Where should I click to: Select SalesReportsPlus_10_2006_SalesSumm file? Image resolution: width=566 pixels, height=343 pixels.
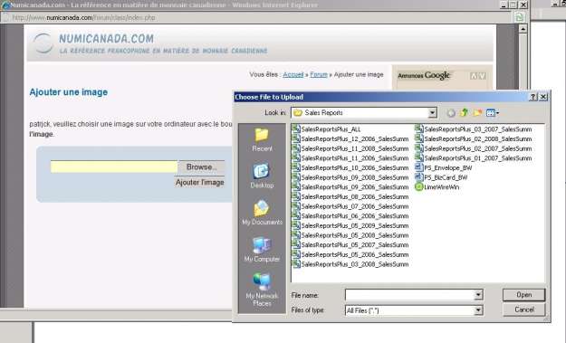pyautogui.click(x=350, y=167)
